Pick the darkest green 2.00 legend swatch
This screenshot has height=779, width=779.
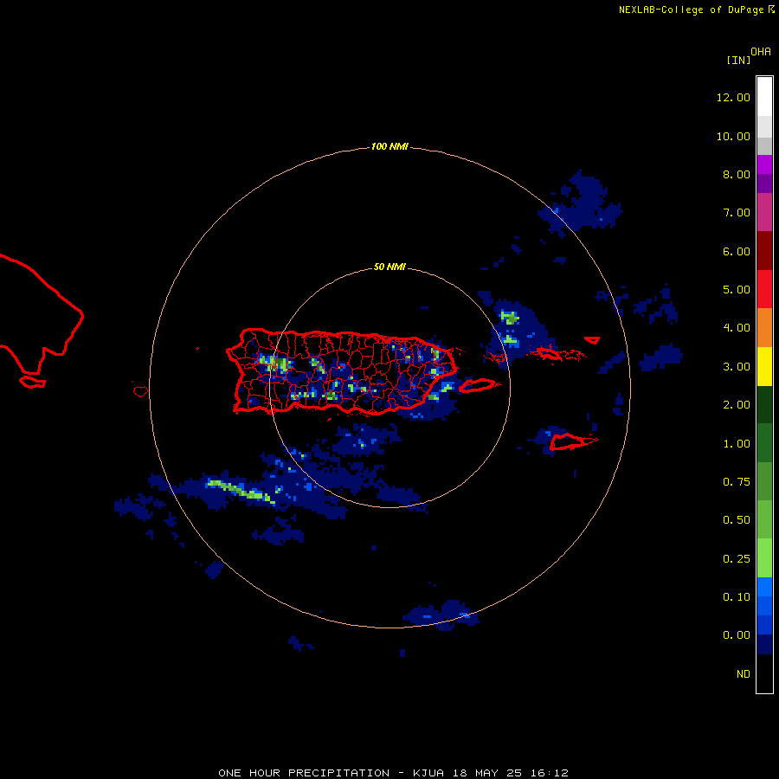(764, 404)
